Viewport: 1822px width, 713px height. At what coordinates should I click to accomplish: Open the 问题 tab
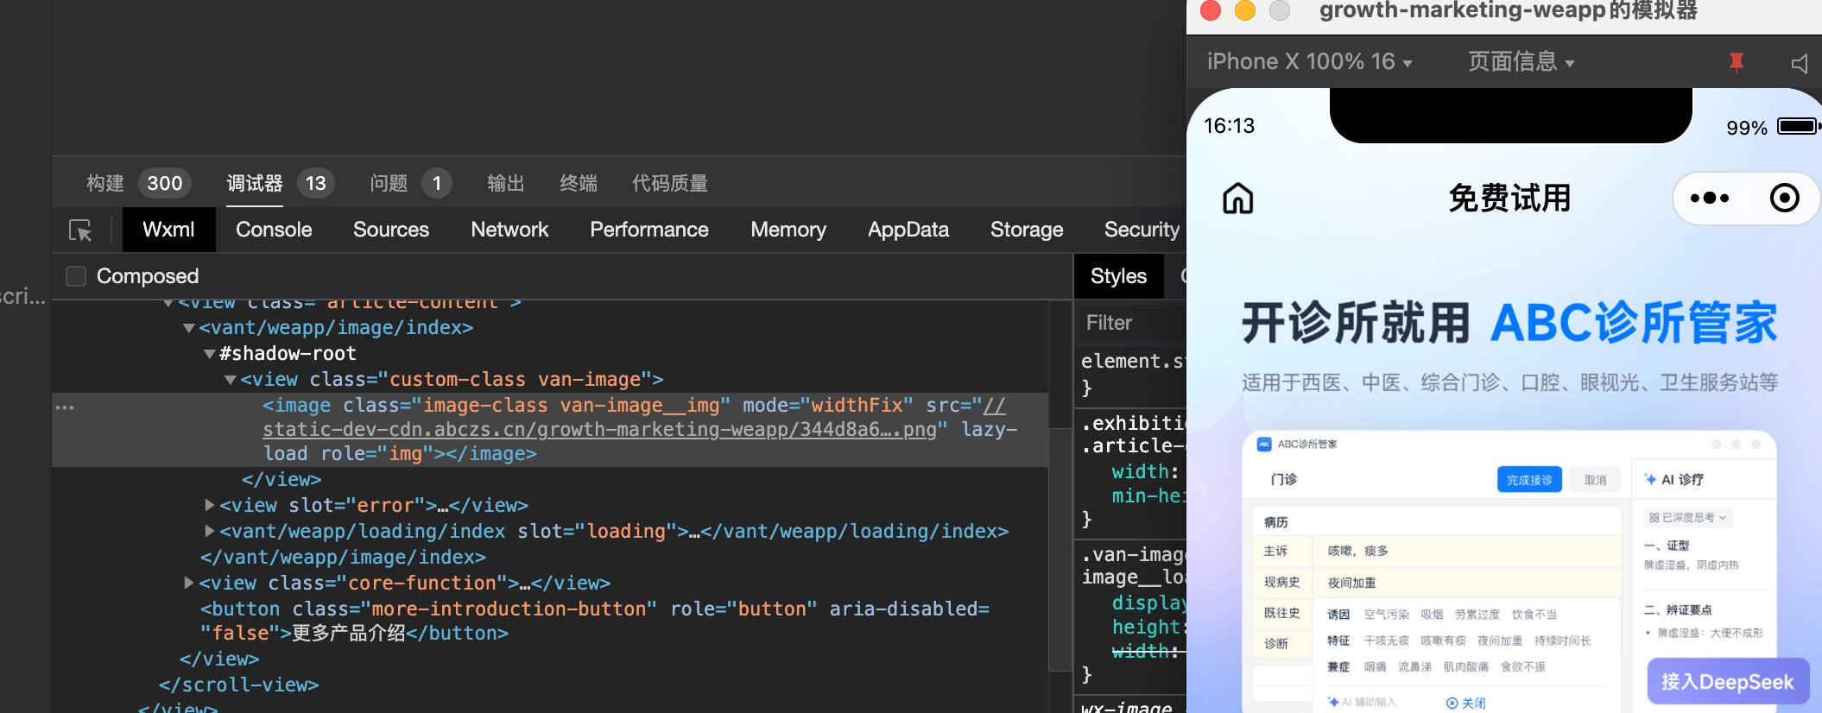tap(410, 183)
